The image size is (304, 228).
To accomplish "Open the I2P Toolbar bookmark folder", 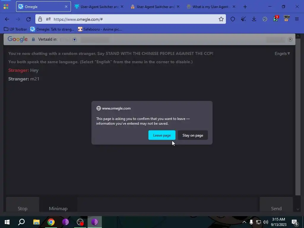I will tap(15, 29).
